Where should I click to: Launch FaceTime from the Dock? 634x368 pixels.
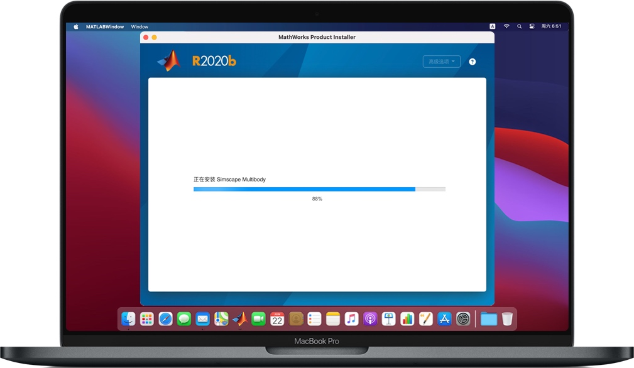coord(258,319)
